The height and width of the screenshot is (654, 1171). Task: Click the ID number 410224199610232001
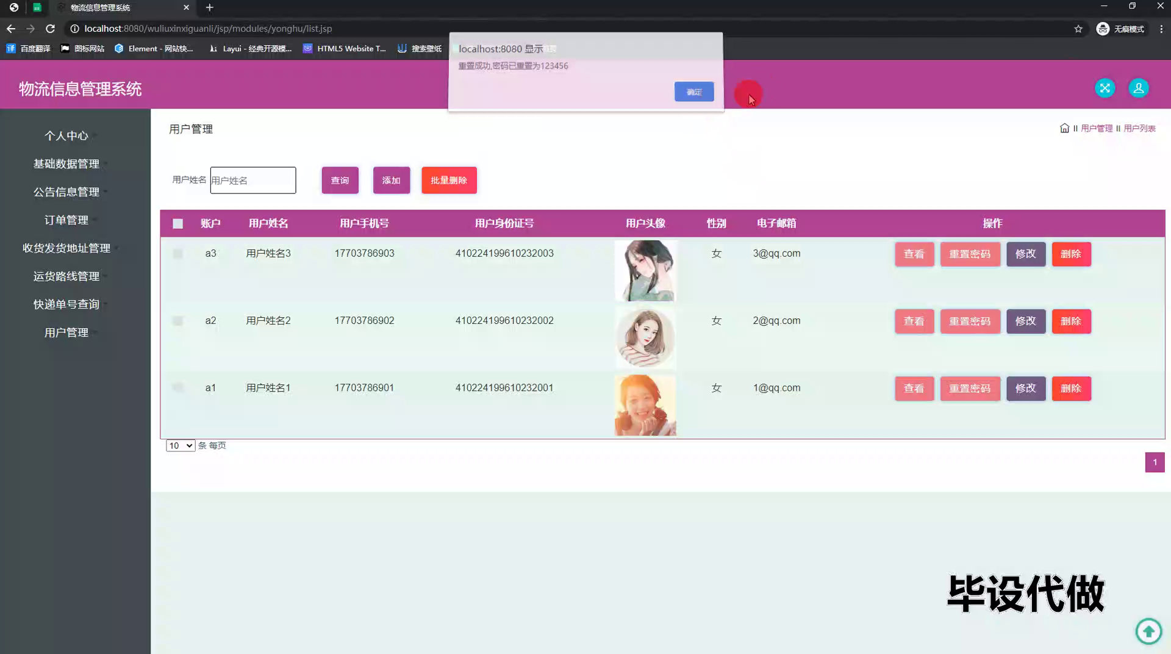coord(504,387)
